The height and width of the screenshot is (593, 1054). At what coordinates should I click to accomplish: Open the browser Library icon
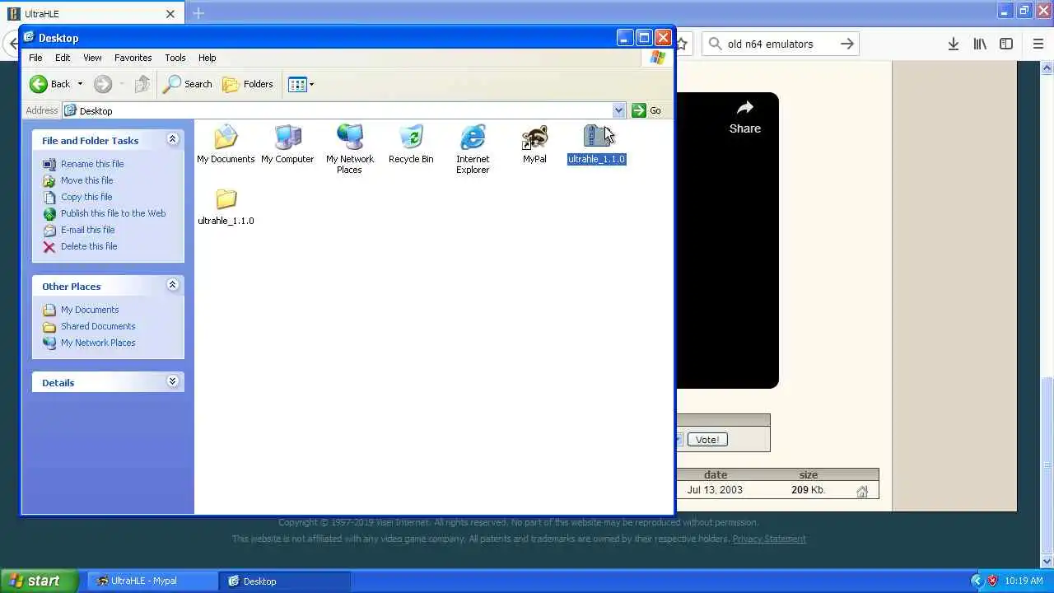click(x=980, y=44)
